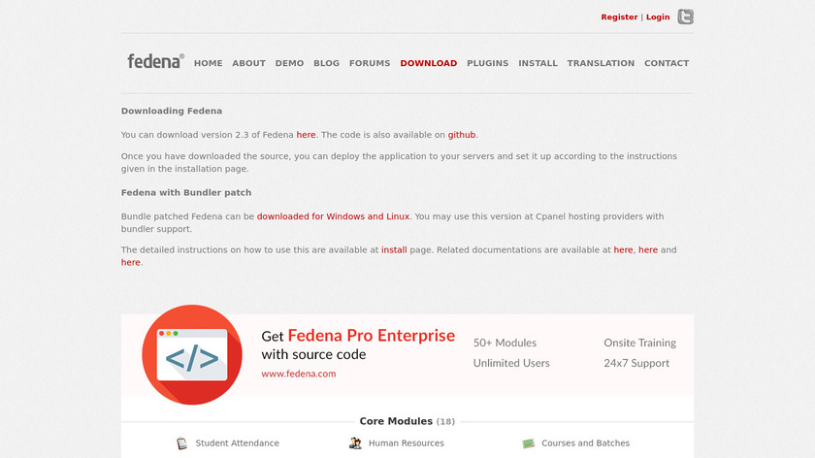
Task: Open the Twitter icon in header
Action: coord(685,16)
